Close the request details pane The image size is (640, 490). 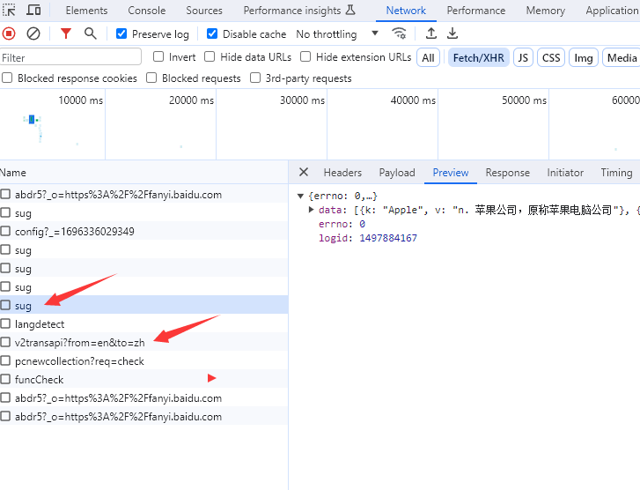tap(304, 173)
